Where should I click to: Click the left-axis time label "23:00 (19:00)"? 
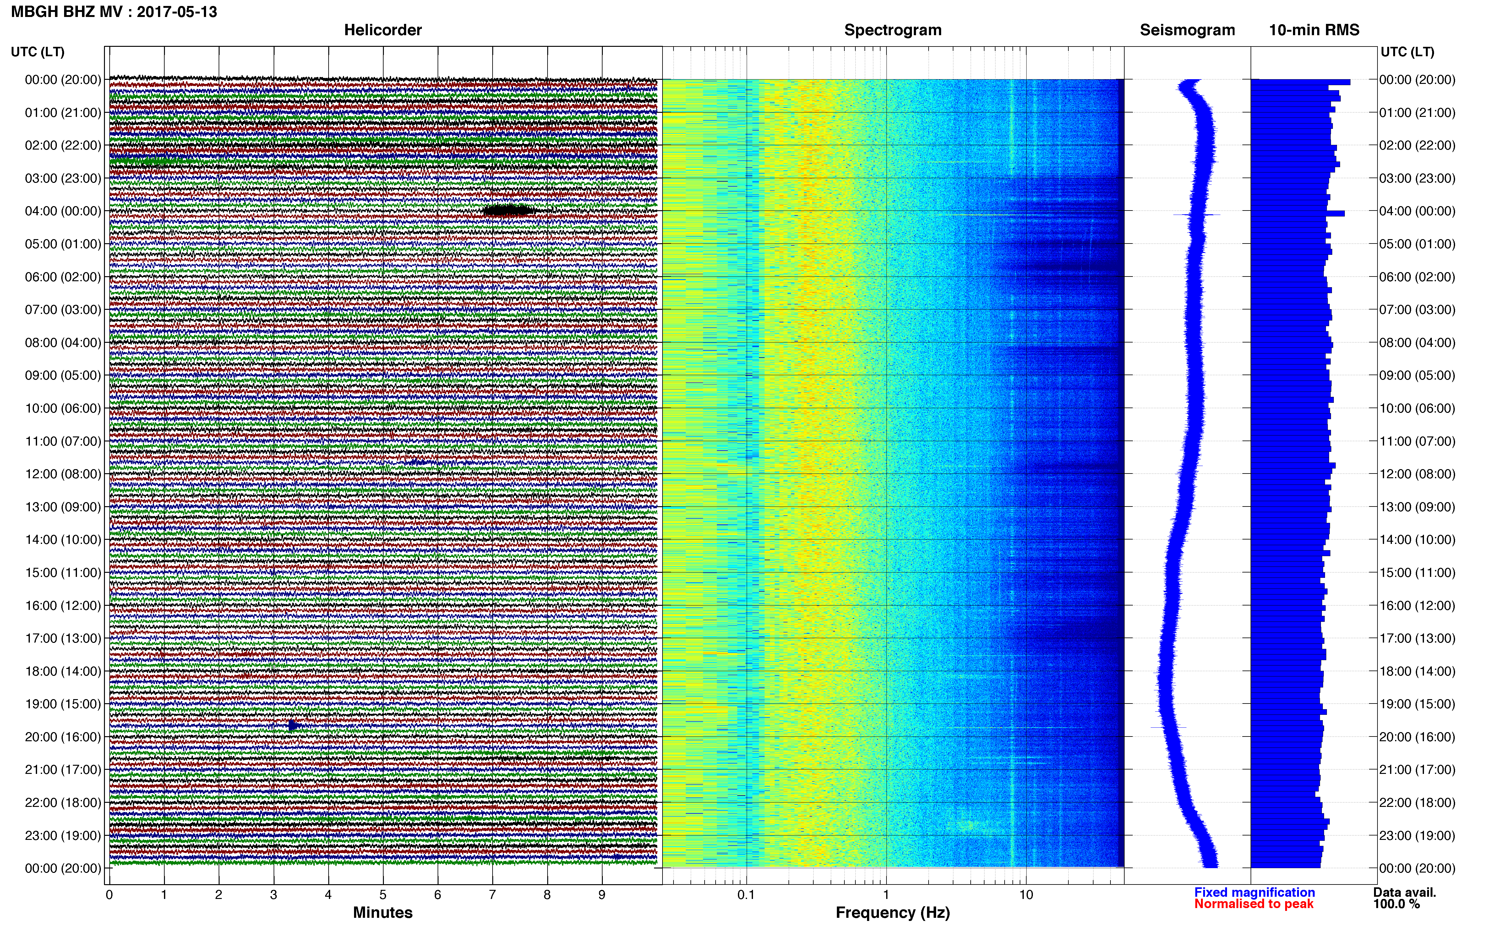point(63,835)
